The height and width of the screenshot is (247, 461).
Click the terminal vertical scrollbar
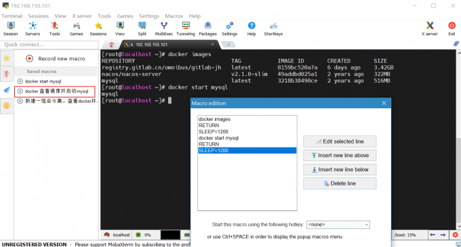[458, 139]
